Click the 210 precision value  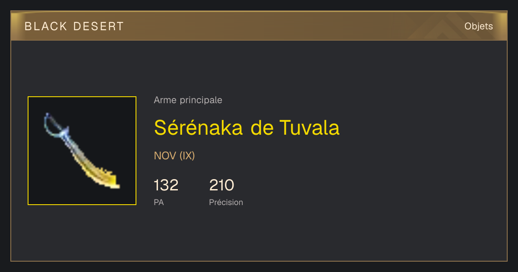click(x=221, y=185)
